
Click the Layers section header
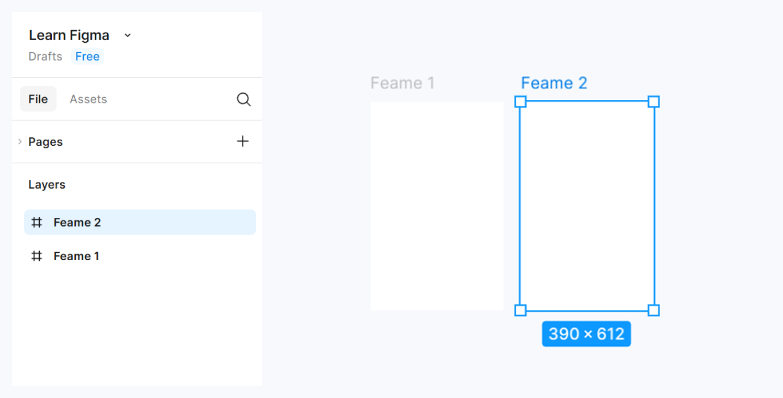click(x=47, y=184)
